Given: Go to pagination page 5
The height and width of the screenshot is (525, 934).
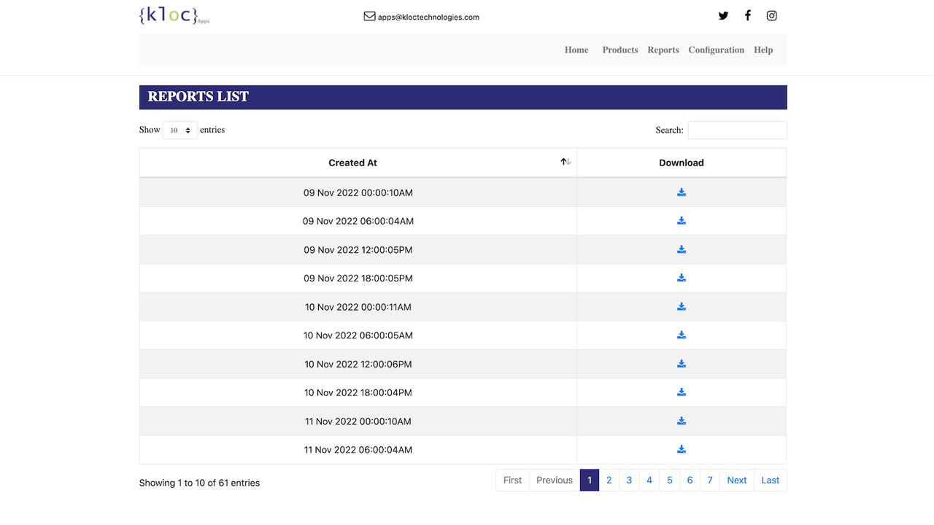Looking at the screenshot, I should coord(670,480).
